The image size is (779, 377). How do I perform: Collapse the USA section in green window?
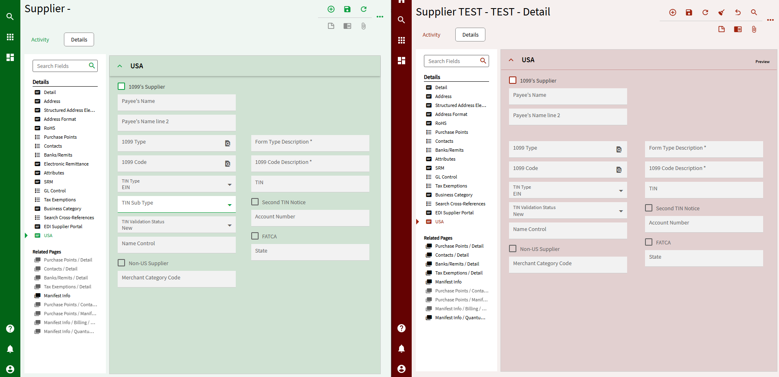pos(120,66)
